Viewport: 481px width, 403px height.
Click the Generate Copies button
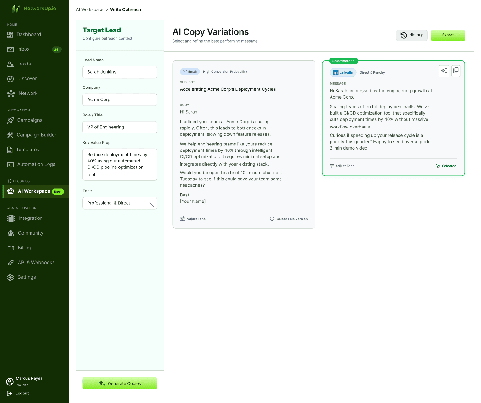pyautogui.click(x=120, y=383)
